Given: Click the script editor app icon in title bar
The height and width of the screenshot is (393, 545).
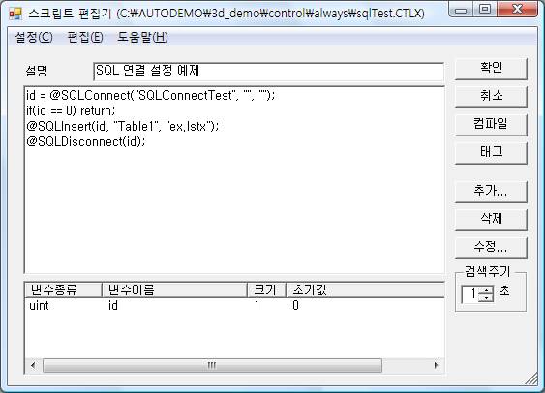Looking at the screenshot, I should click(x=15, y=14).
